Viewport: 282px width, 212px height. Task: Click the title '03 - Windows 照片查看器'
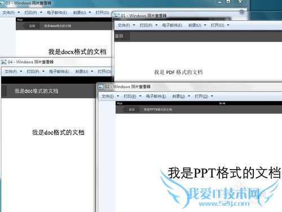[28, 3]
